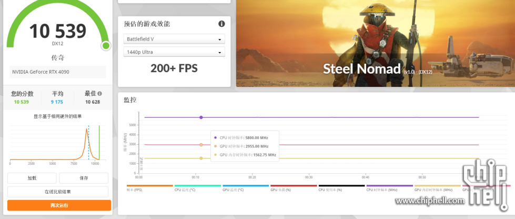The width and height of the screenshot is (515, 219).
Task: Toggle the 帧率 (FPS) legend series
Action: pyautogui.click(x=149, y=188)
